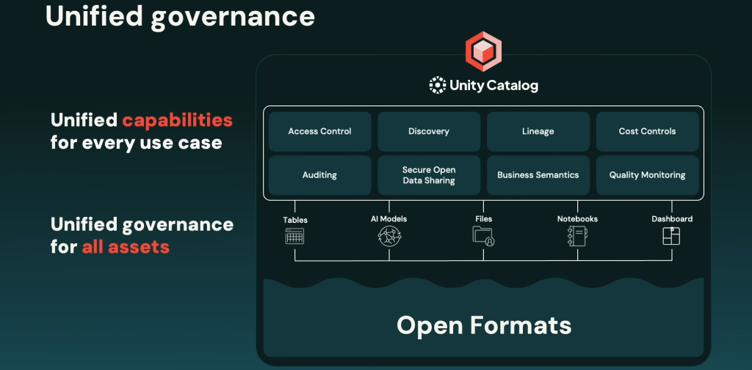Click the Dashboard label
This screenshot has height=370, width=752.
(672, 219)
